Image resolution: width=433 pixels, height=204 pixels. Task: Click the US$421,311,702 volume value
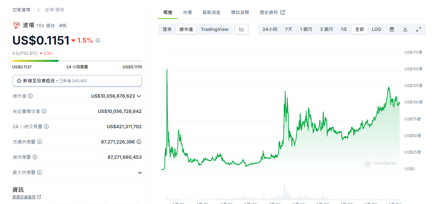coord(124,127)
